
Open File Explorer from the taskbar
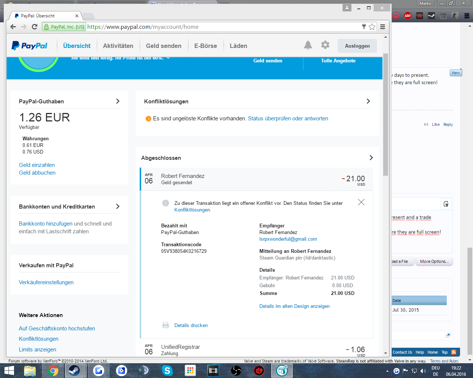[30, 370]
